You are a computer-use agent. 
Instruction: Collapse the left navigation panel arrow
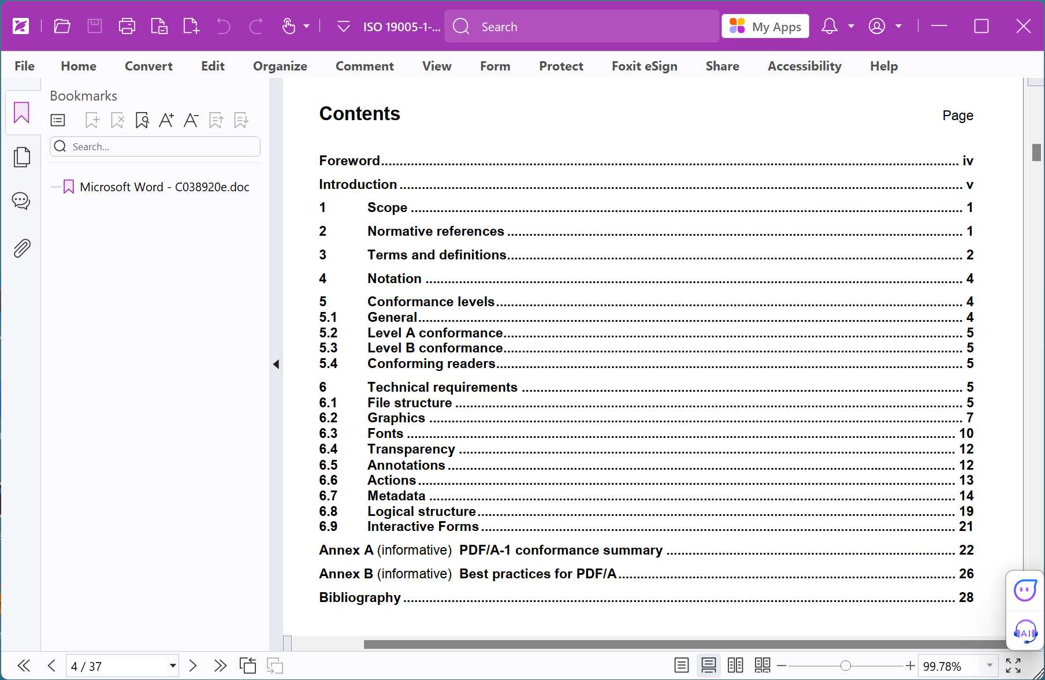pos(277,365)
